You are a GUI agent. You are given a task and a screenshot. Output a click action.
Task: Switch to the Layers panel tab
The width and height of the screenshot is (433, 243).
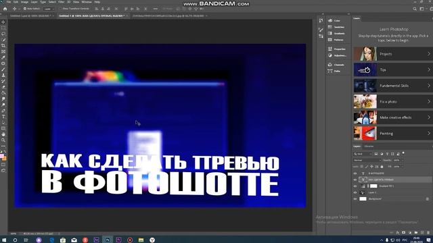(357, 146)
